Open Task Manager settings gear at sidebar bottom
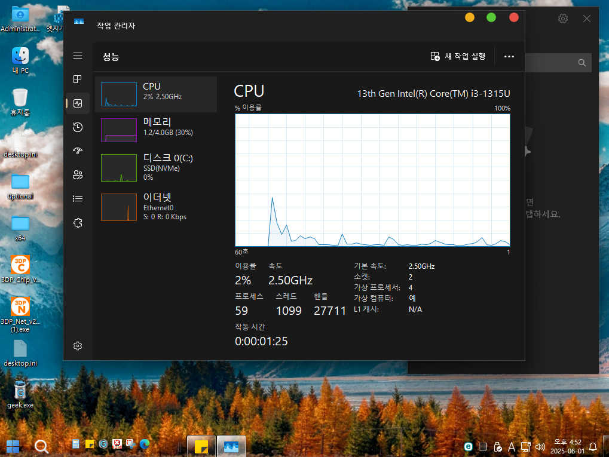 pyautogui.click(x=78, y=345)
